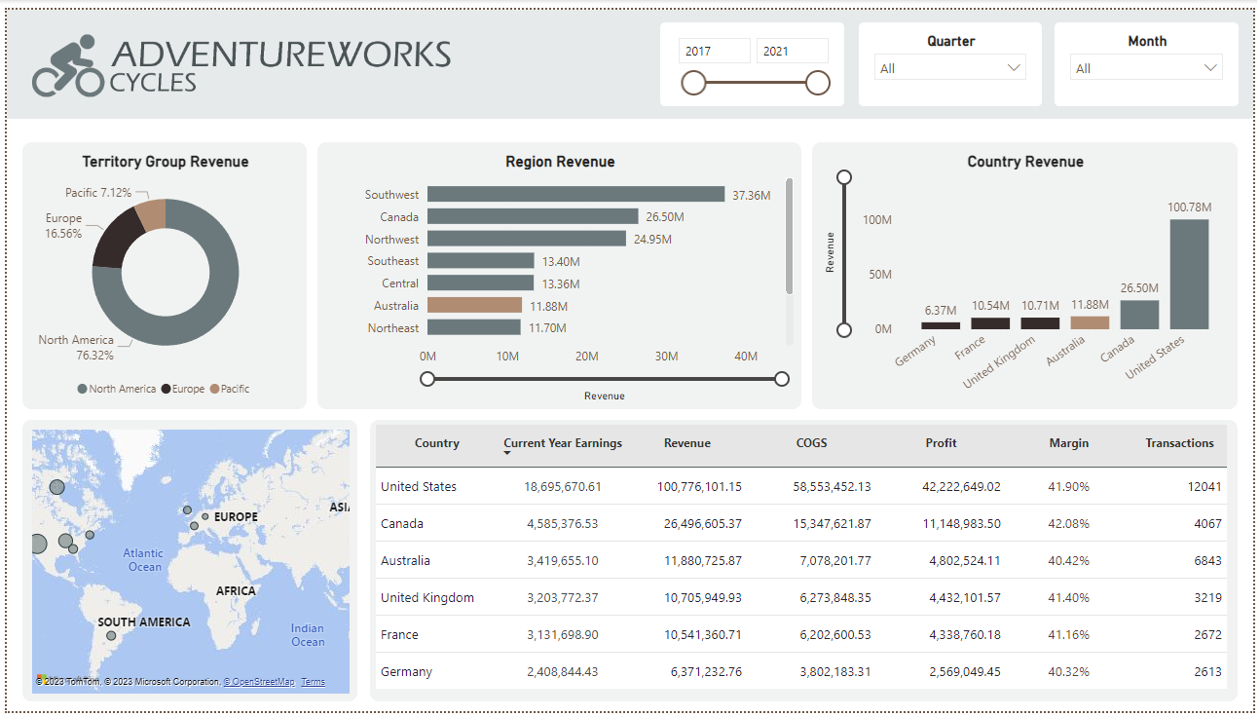Select the Australia bar in Region Revenue
Screen dimensions: 1260x716
(475, 306)
